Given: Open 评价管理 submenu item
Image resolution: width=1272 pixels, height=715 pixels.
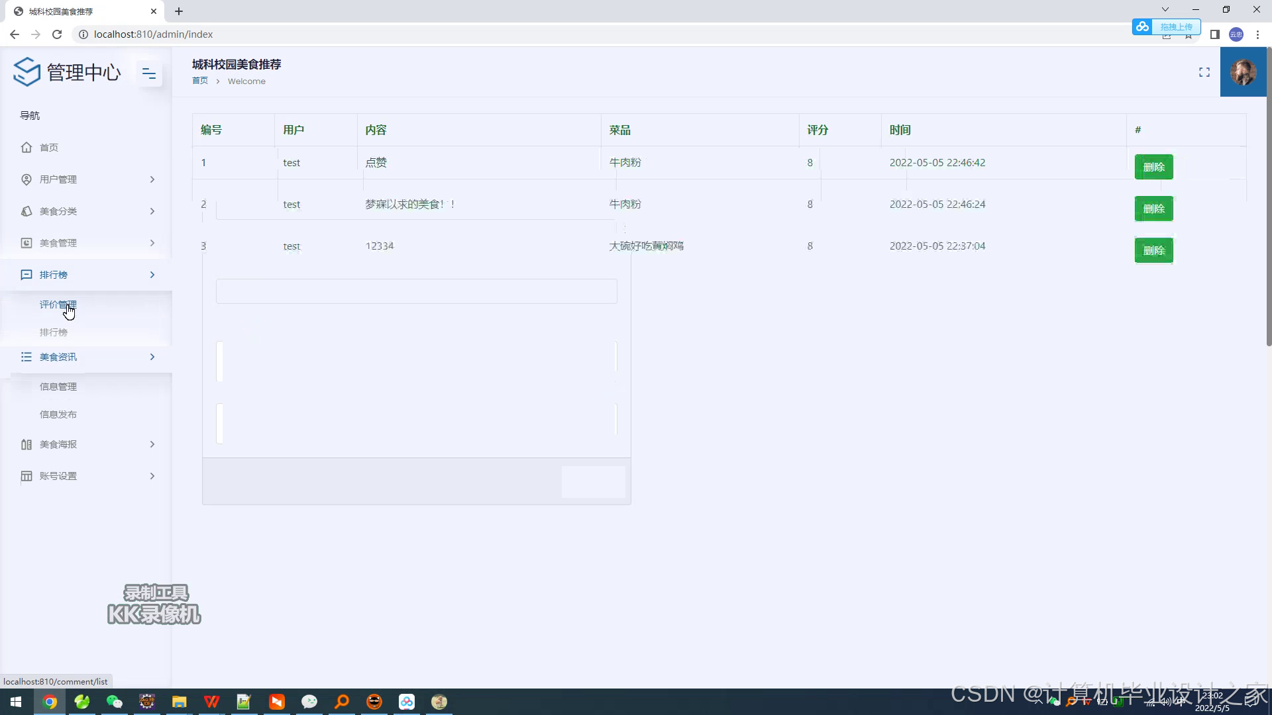Looking at the screenshot, I should pyautogui.click(x=58, y=305).
